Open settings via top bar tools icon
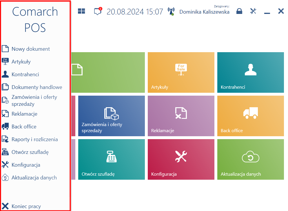 click(253, 11)
